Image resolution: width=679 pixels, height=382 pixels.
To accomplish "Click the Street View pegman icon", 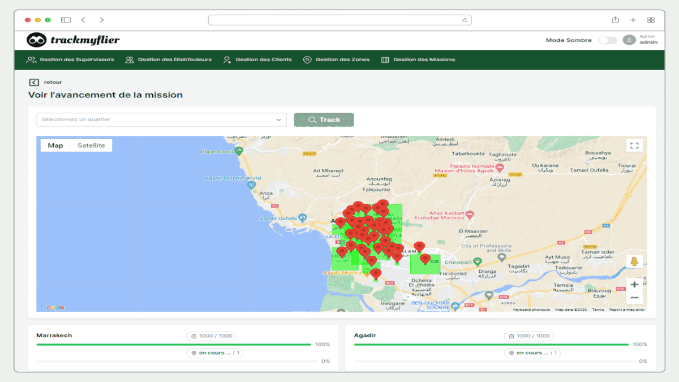I will tap(634, 262).
